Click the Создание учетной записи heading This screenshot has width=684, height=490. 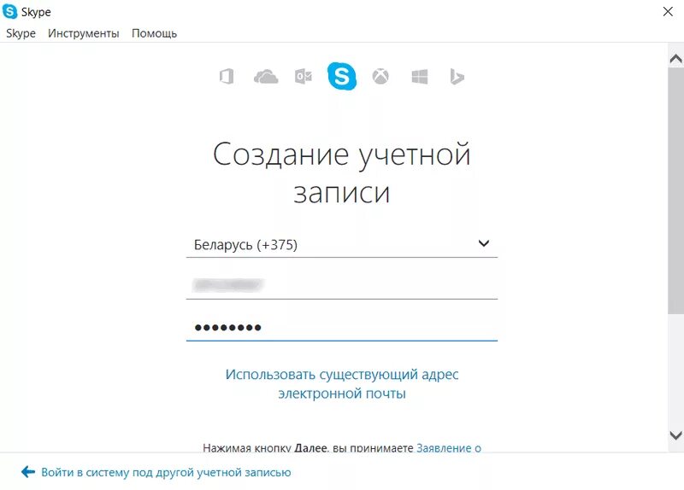[342, 172]
